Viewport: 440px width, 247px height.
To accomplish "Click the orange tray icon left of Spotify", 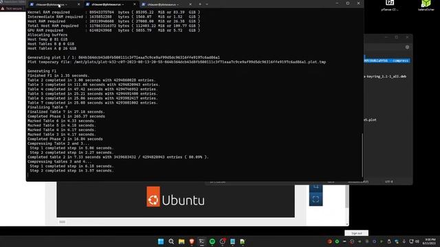I will [x=329, y=242].
